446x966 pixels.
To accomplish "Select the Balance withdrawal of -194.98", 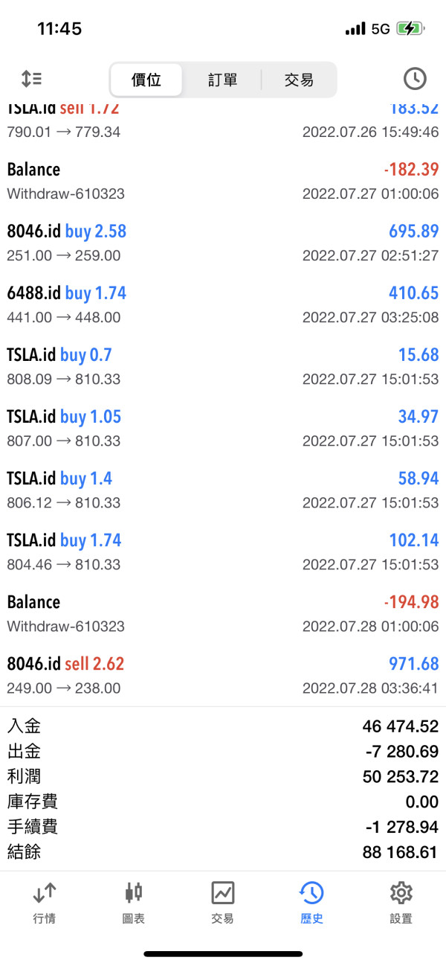I will (x=223, y=613).
